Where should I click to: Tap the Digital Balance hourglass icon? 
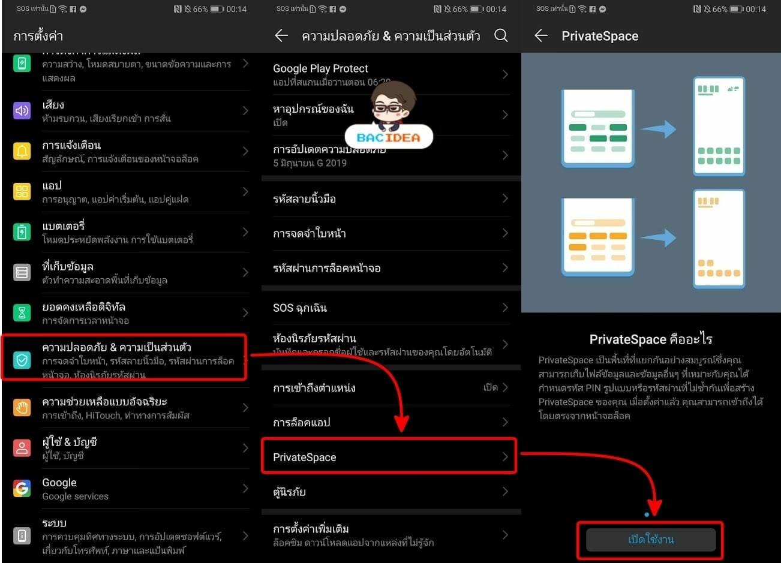(22, 313)
